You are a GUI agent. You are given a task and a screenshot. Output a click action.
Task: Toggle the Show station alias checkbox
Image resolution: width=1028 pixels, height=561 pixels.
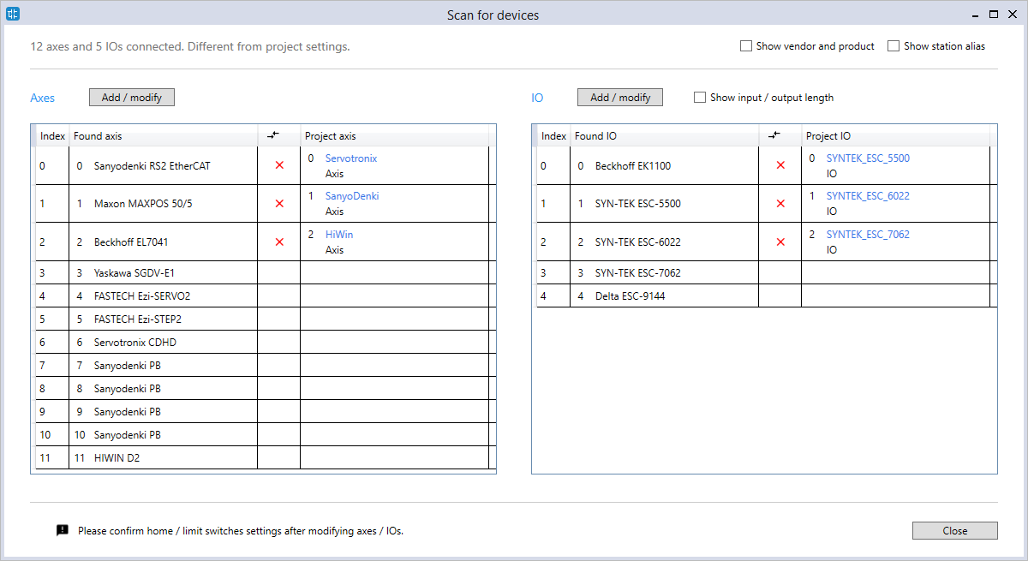point(894,46)
